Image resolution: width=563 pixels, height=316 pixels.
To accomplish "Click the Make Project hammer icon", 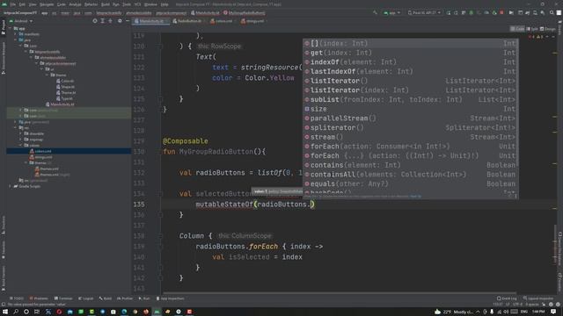I will tap(375, 12).
